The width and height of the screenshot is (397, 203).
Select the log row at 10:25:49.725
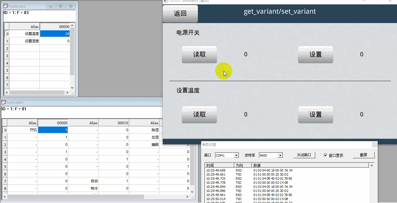click(x=287, y=178)
